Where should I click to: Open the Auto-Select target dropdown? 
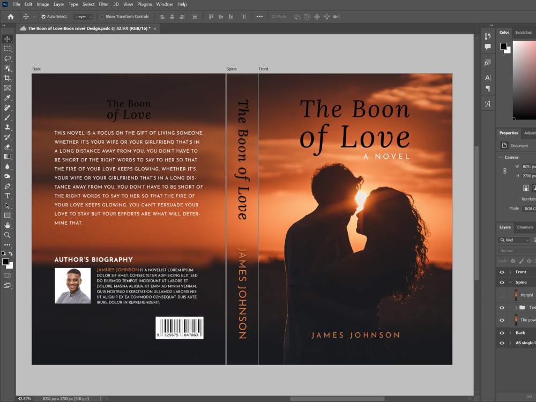coord(83,17)
